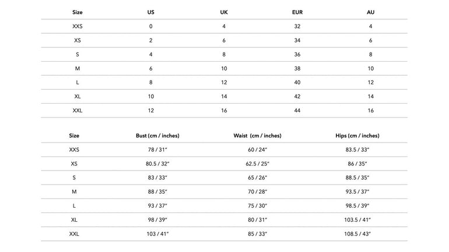Select the EUR size 32 cell
The image size is (449, 252).
(x=297, y=26)
